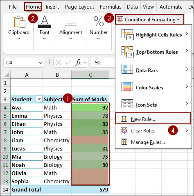
Task: Click the formula bar three-dot handle
Action: coord(49,62)
